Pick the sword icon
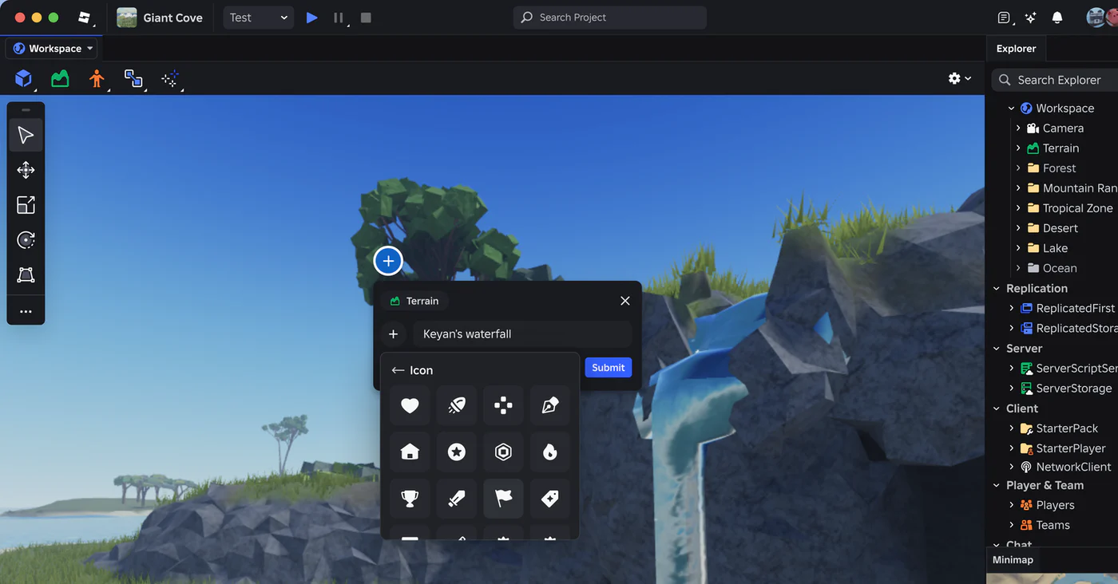This screenshot has height=584, width=1118. [x=456, y=499]
